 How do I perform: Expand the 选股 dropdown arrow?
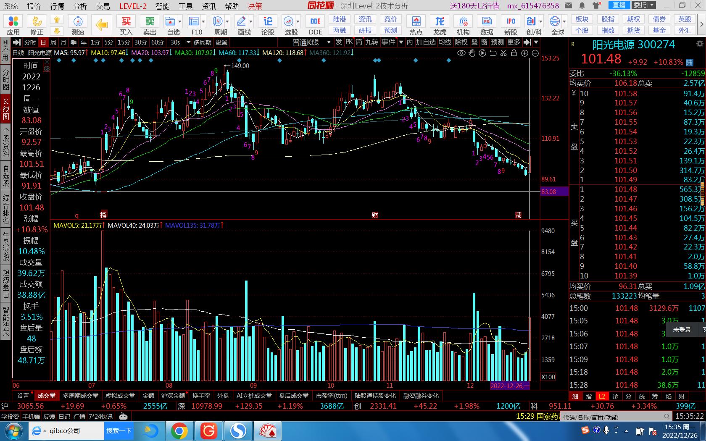(298, 21)
